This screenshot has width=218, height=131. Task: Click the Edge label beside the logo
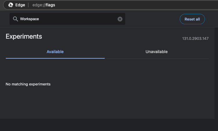pyautogui.click(x=20, y=5)
